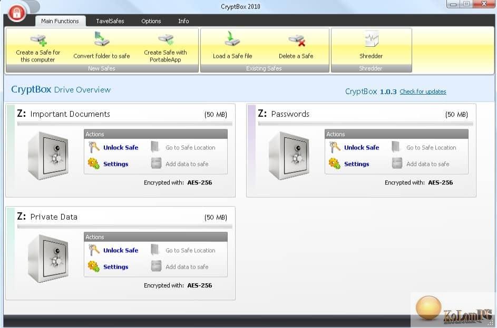Click gear icon in Private Data settings
Screen dimensions: 497x328
point(93,266)
